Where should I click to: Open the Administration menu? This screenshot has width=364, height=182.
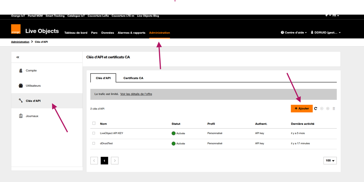(x=160, y=33)
